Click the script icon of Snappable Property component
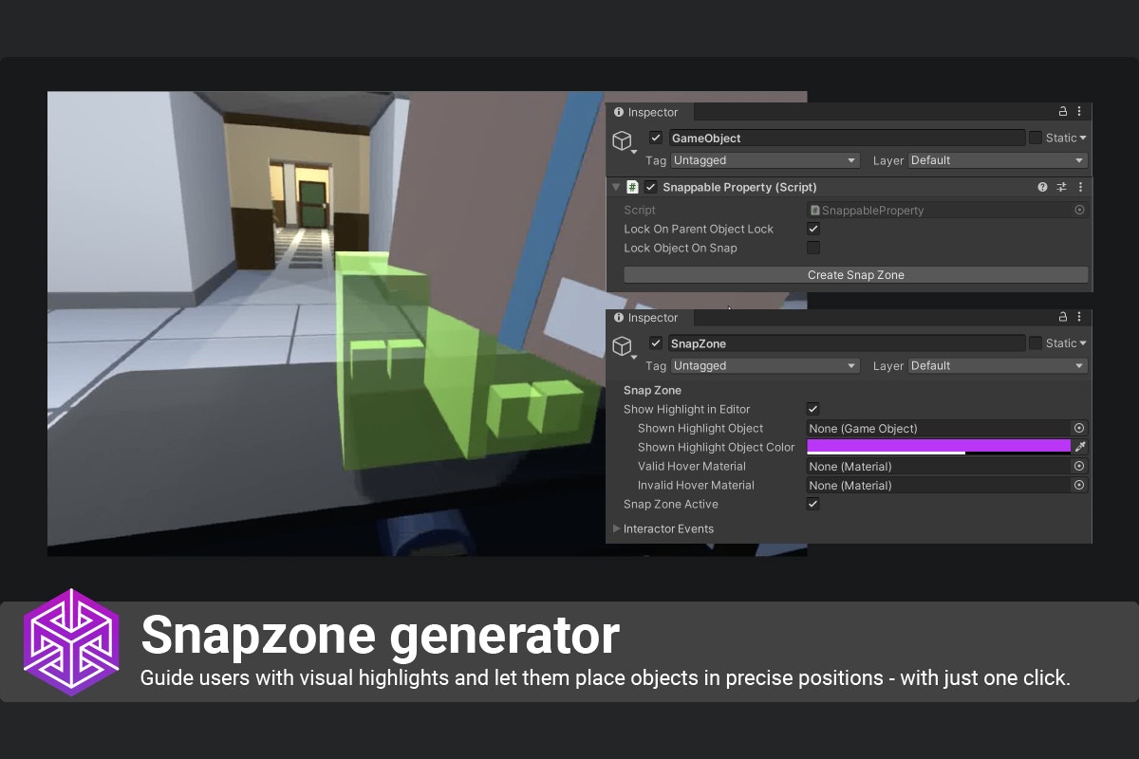 click(x=633, y=187)
